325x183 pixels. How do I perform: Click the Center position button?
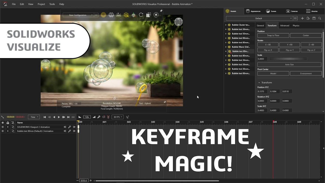pos(306,35)
